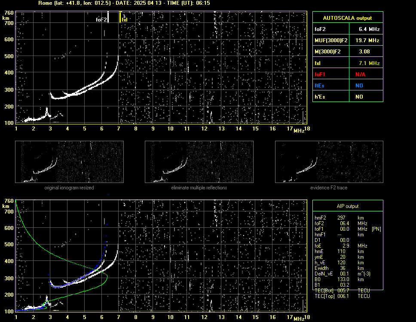Select the ymE 20 value
Viewport: 416px width, 322px height.
pos(343,257)
